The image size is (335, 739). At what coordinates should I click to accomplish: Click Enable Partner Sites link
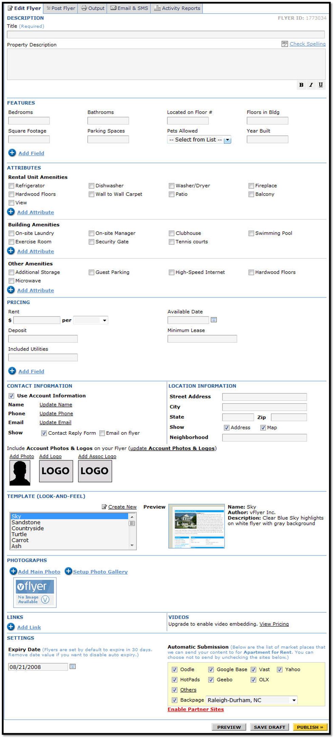tap(196, 709)
